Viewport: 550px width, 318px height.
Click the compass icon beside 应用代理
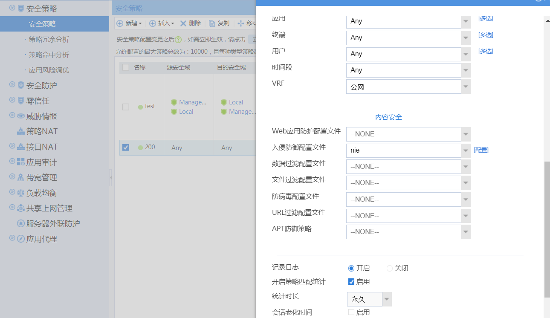tap(21, 239)
